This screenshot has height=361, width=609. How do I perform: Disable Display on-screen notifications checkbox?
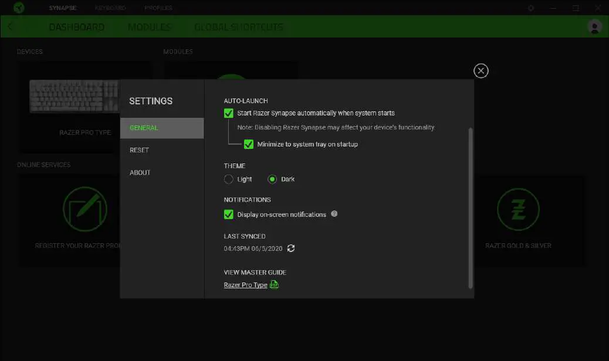click(x=229, y=214)
